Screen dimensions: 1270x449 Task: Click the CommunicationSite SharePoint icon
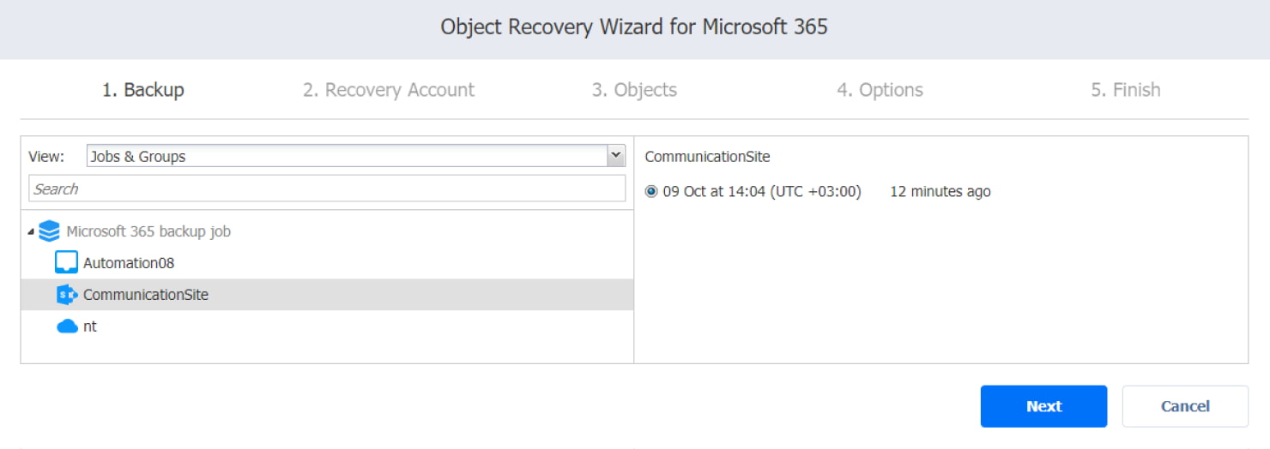pyautogui.click(x=67, y=295)
